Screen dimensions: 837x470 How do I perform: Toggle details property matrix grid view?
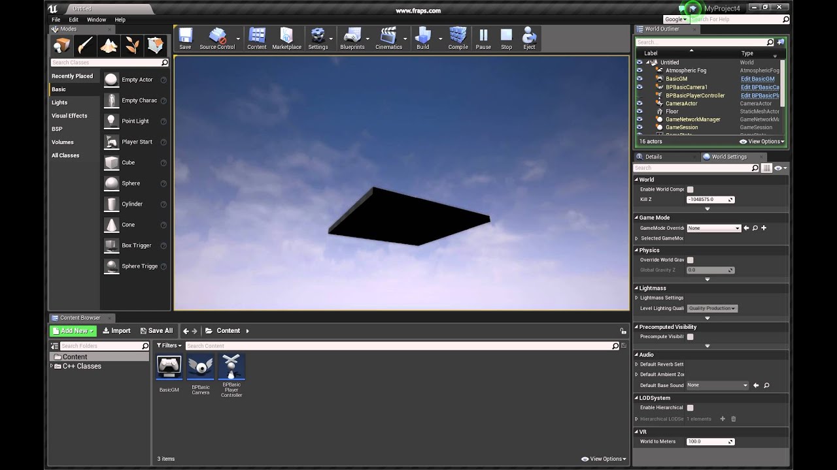point(767,168)
